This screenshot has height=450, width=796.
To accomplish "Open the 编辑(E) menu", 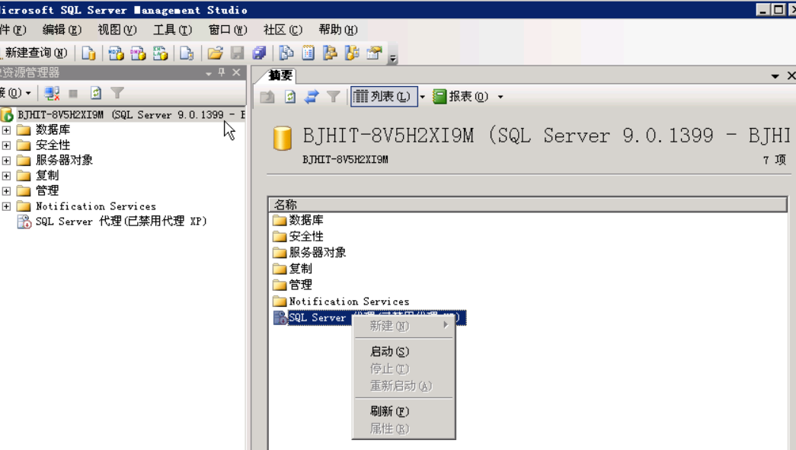I will tap(62, 30).
